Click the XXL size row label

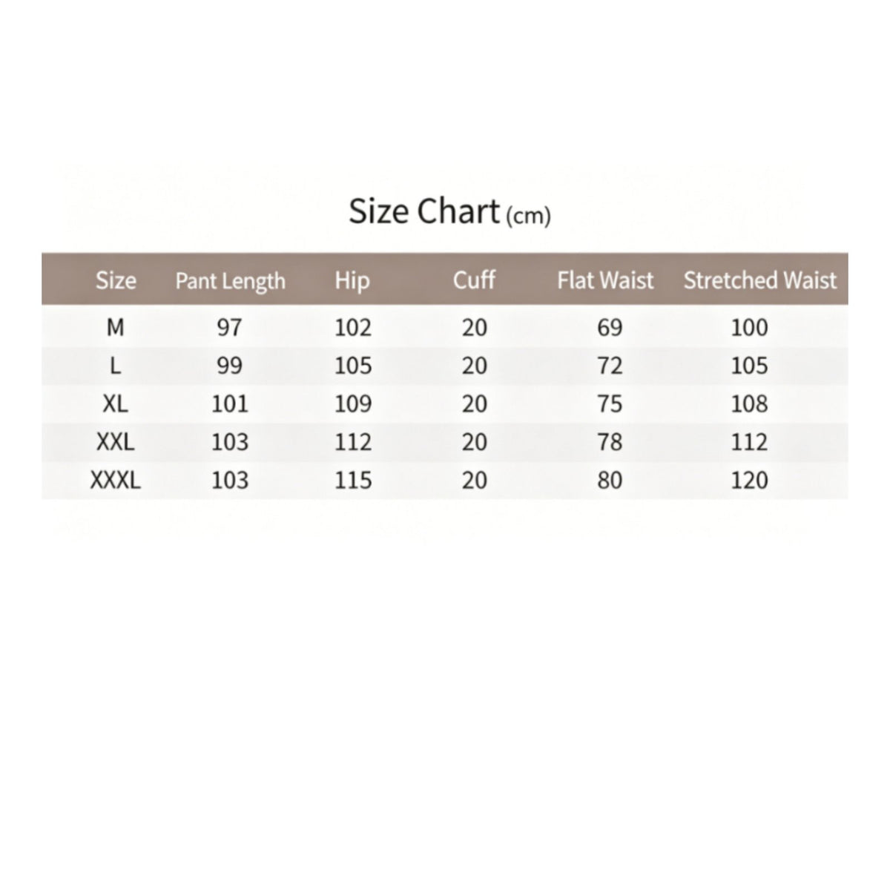point(116,442)
